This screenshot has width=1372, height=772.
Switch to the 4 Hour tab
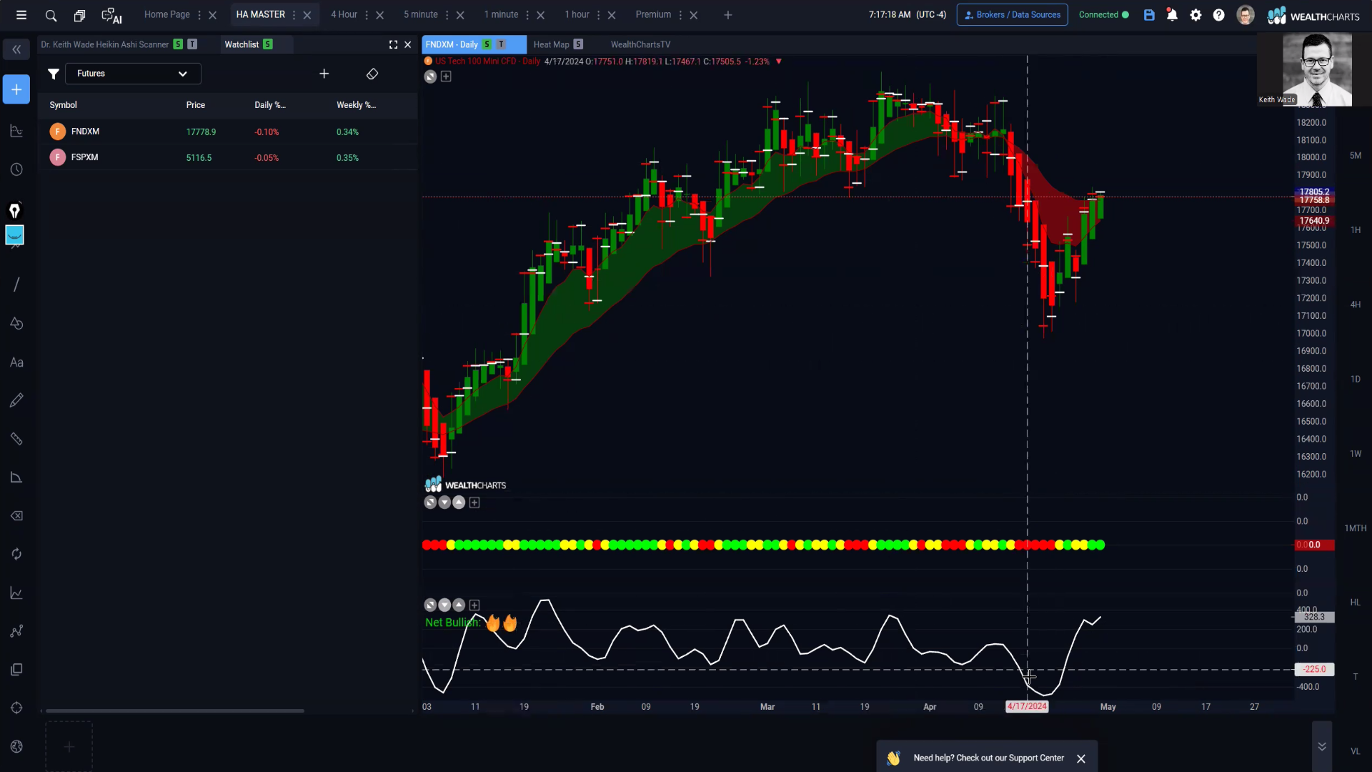click(x=344, y=15)
